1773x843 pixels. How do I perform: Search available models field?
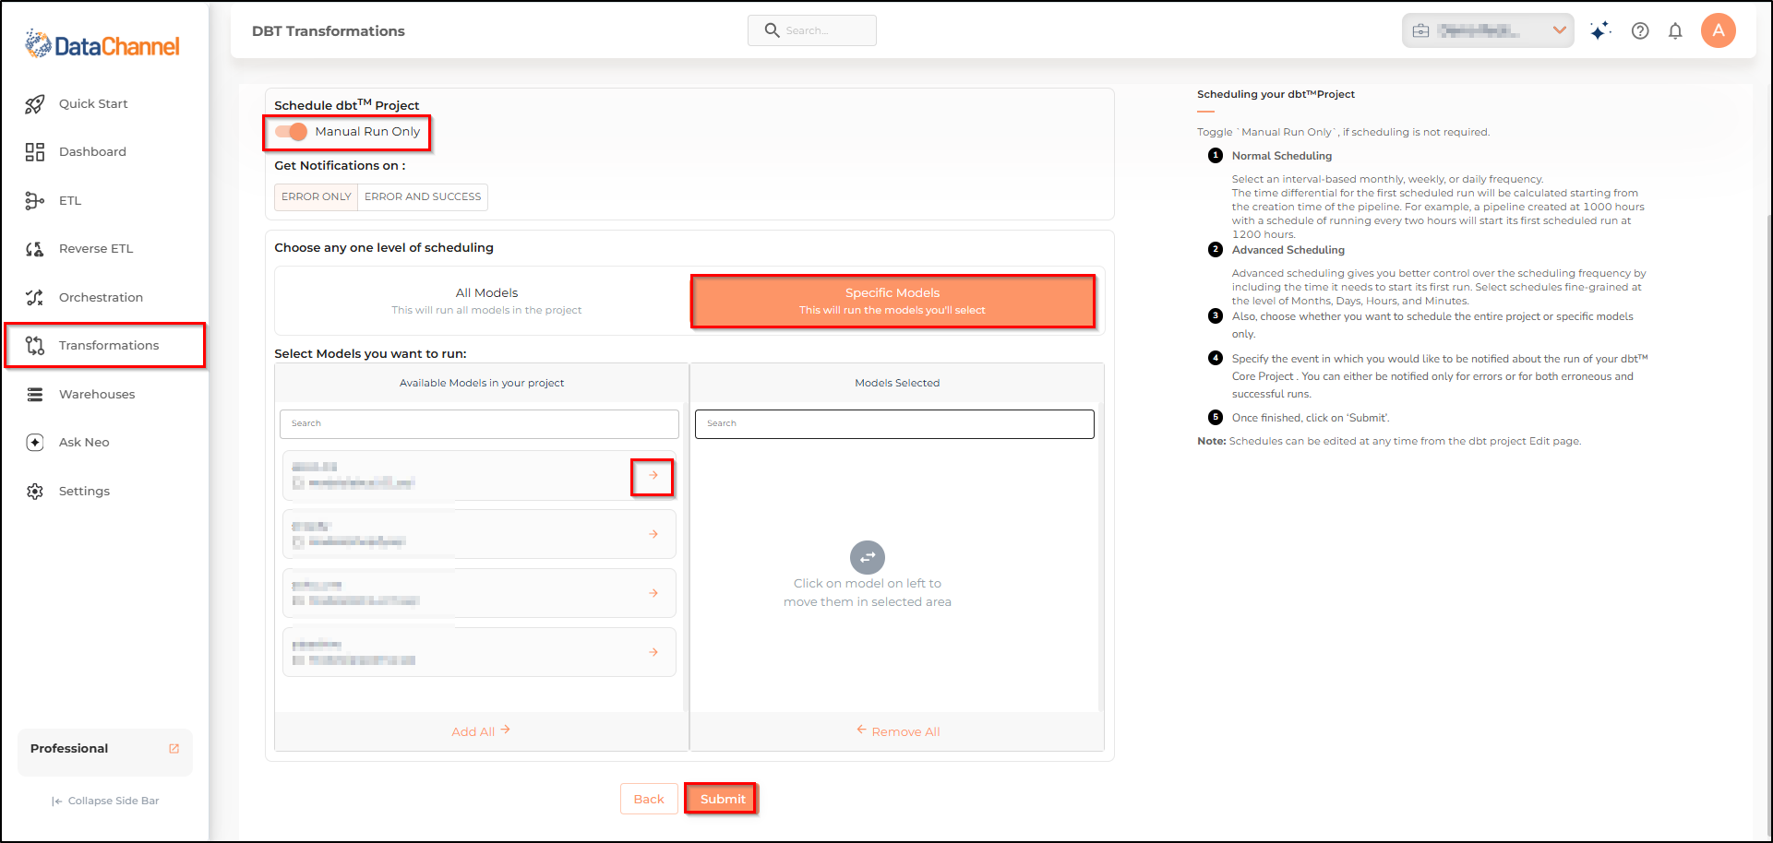[479, 424]
